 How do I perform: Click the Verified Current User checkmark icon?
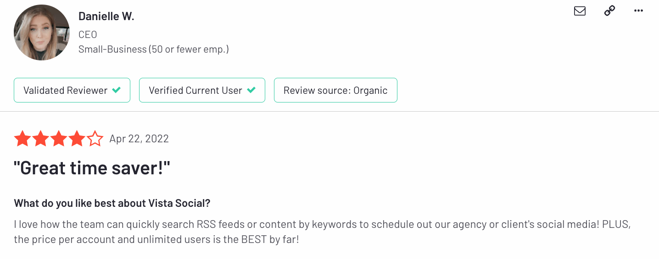click(251, 90)
